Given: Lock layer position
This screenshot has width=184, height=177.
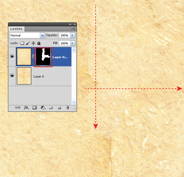Looking at the screenshot, I should [33, 43].
